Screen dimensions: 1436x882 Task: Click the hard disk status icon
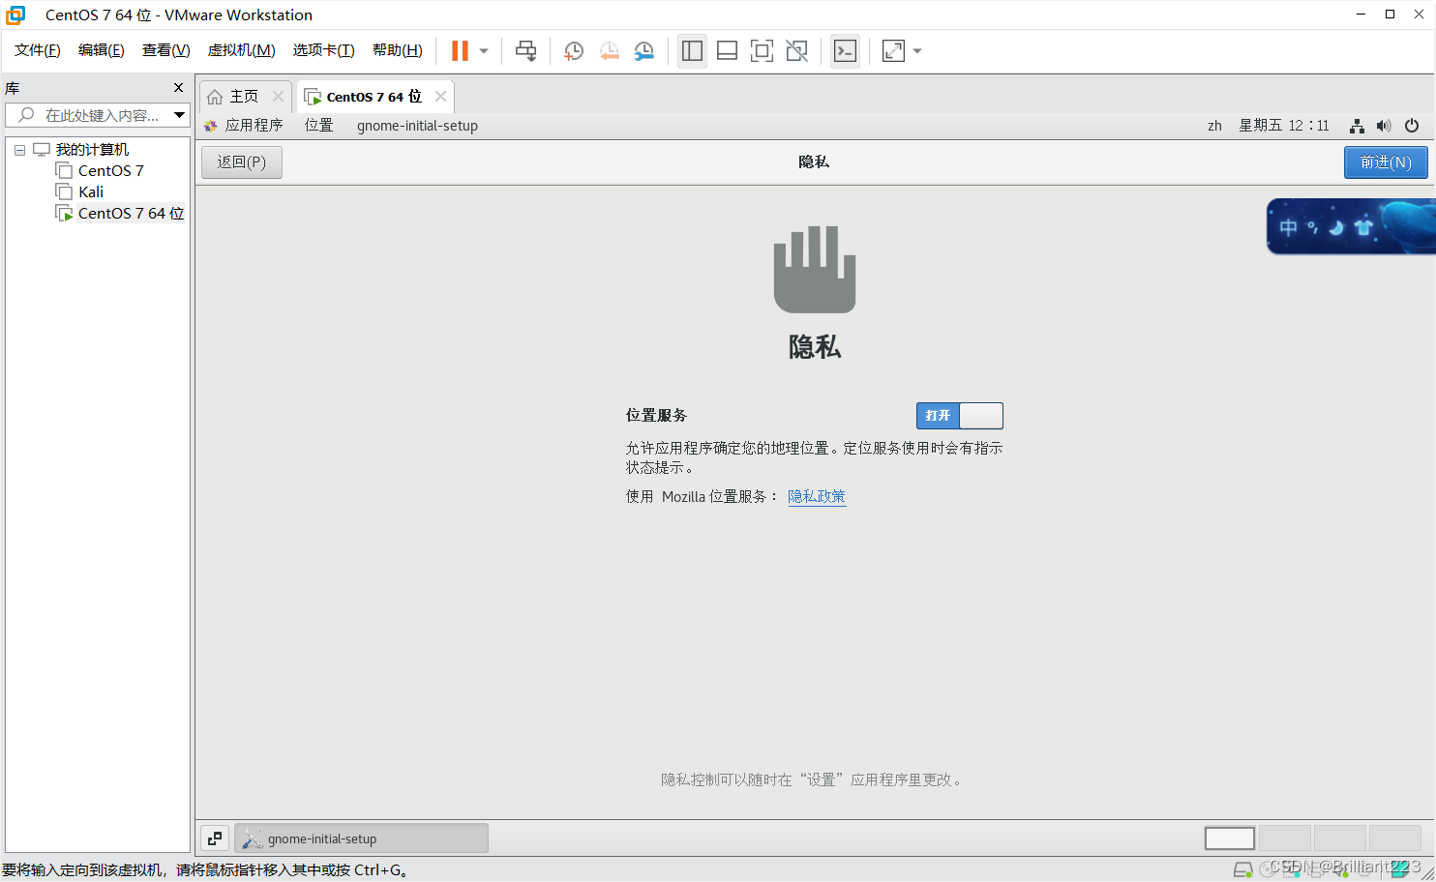[1243, 869]
